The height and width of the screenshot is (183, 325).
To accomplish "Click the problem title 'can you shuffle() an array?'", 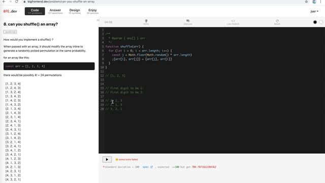I will click(x=30, y=24).
